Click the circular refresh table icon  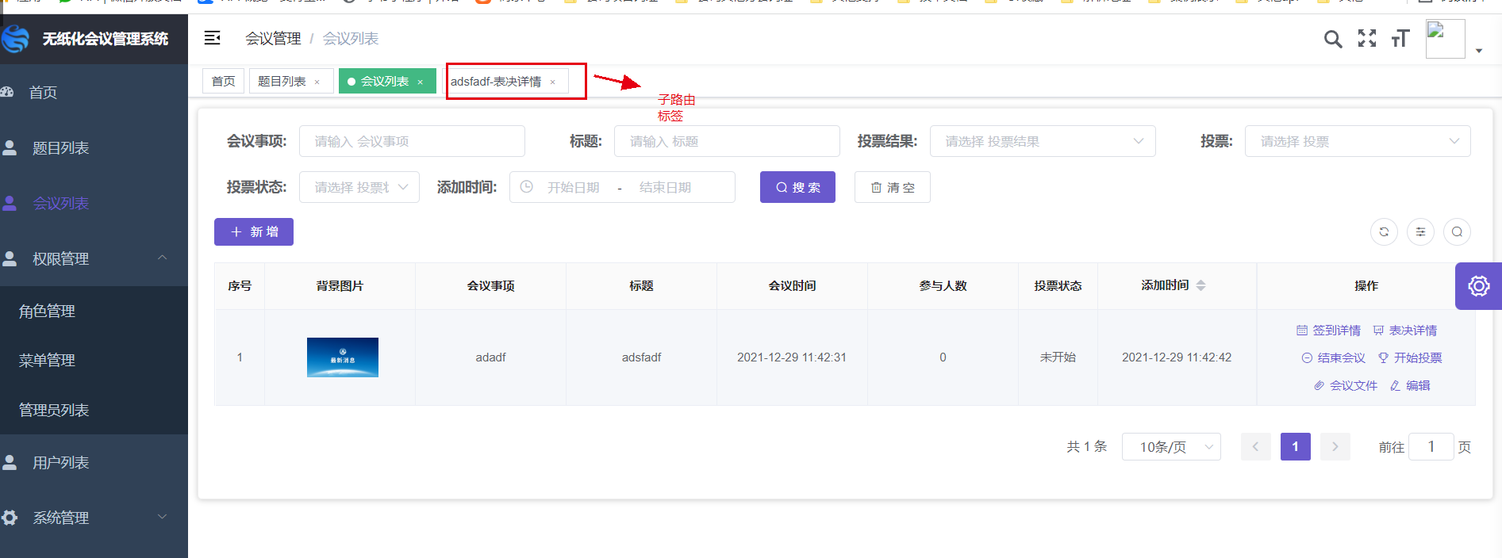click(1384, 232)
